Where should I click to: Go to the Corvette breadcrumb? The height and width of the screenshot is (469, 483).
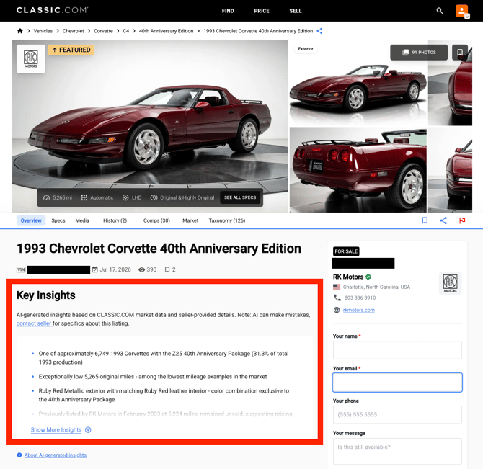(103, 31)
